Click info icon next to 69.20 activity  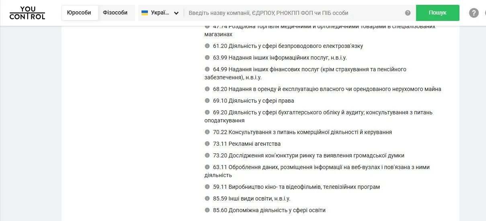point(207,112)
